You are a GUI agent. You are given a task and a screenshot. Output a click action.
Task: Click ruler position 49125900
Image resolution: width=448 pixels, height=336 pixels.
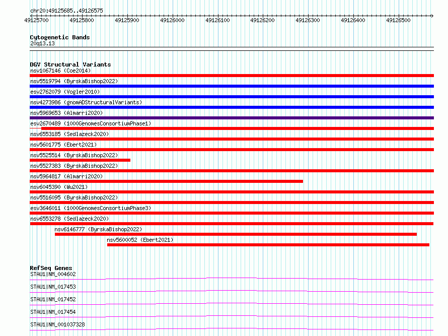(x=127, y=20)
